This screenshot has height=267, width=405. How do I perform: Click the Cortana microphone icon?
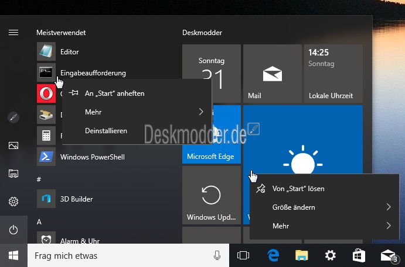coord(217,255)
